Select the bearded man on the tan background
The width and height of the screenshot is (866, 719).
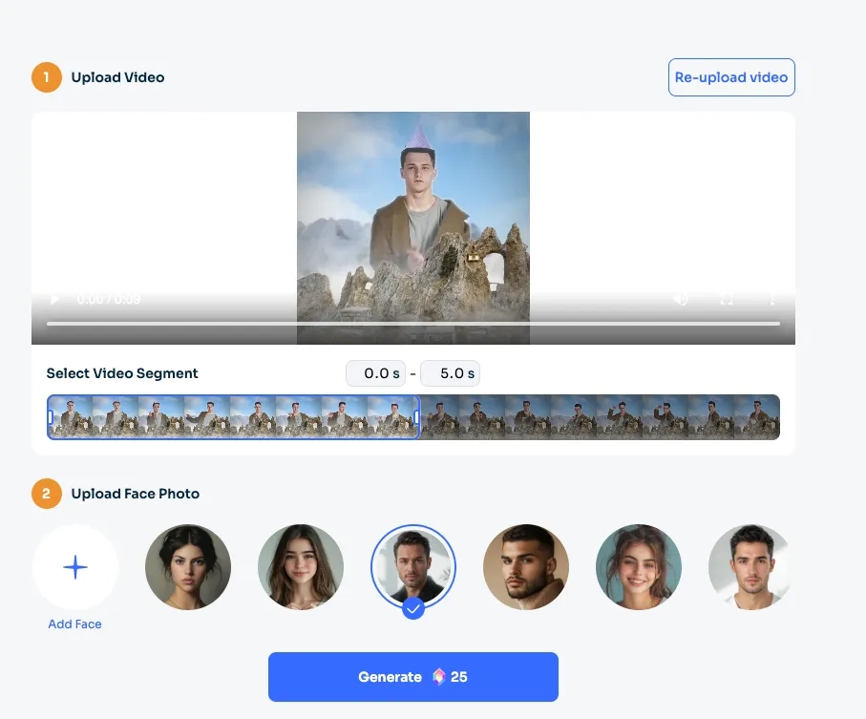(x=526, y=567)
